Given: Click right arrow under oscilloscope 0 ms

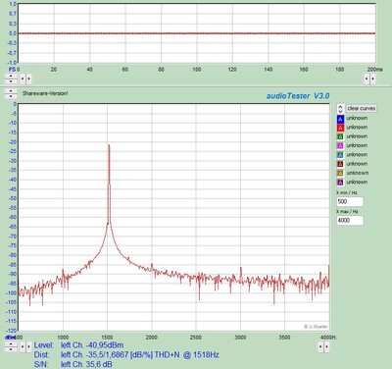Looking at the screenshot, I should 28,79.
